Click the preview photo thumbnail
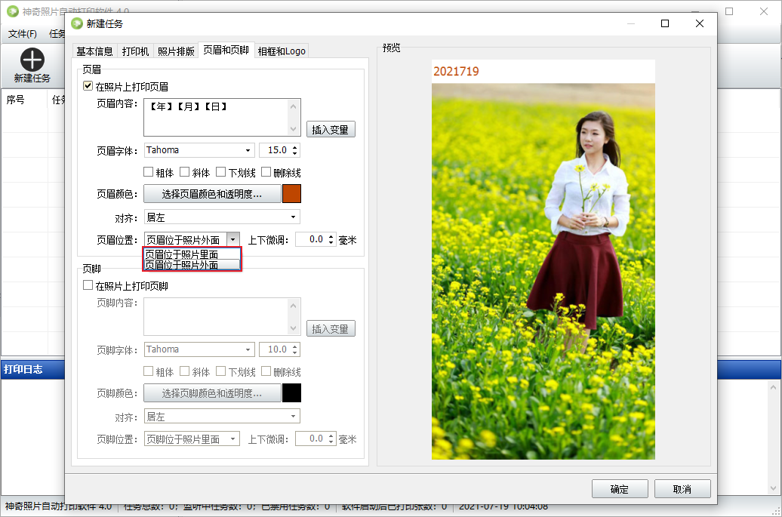Image resolution: width=782 pixels, height=517 pixels. [543, 271]
